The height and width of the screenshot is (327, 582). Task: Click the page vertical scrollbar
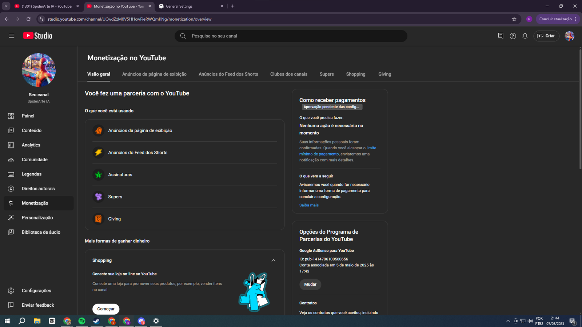pos(580,109)
